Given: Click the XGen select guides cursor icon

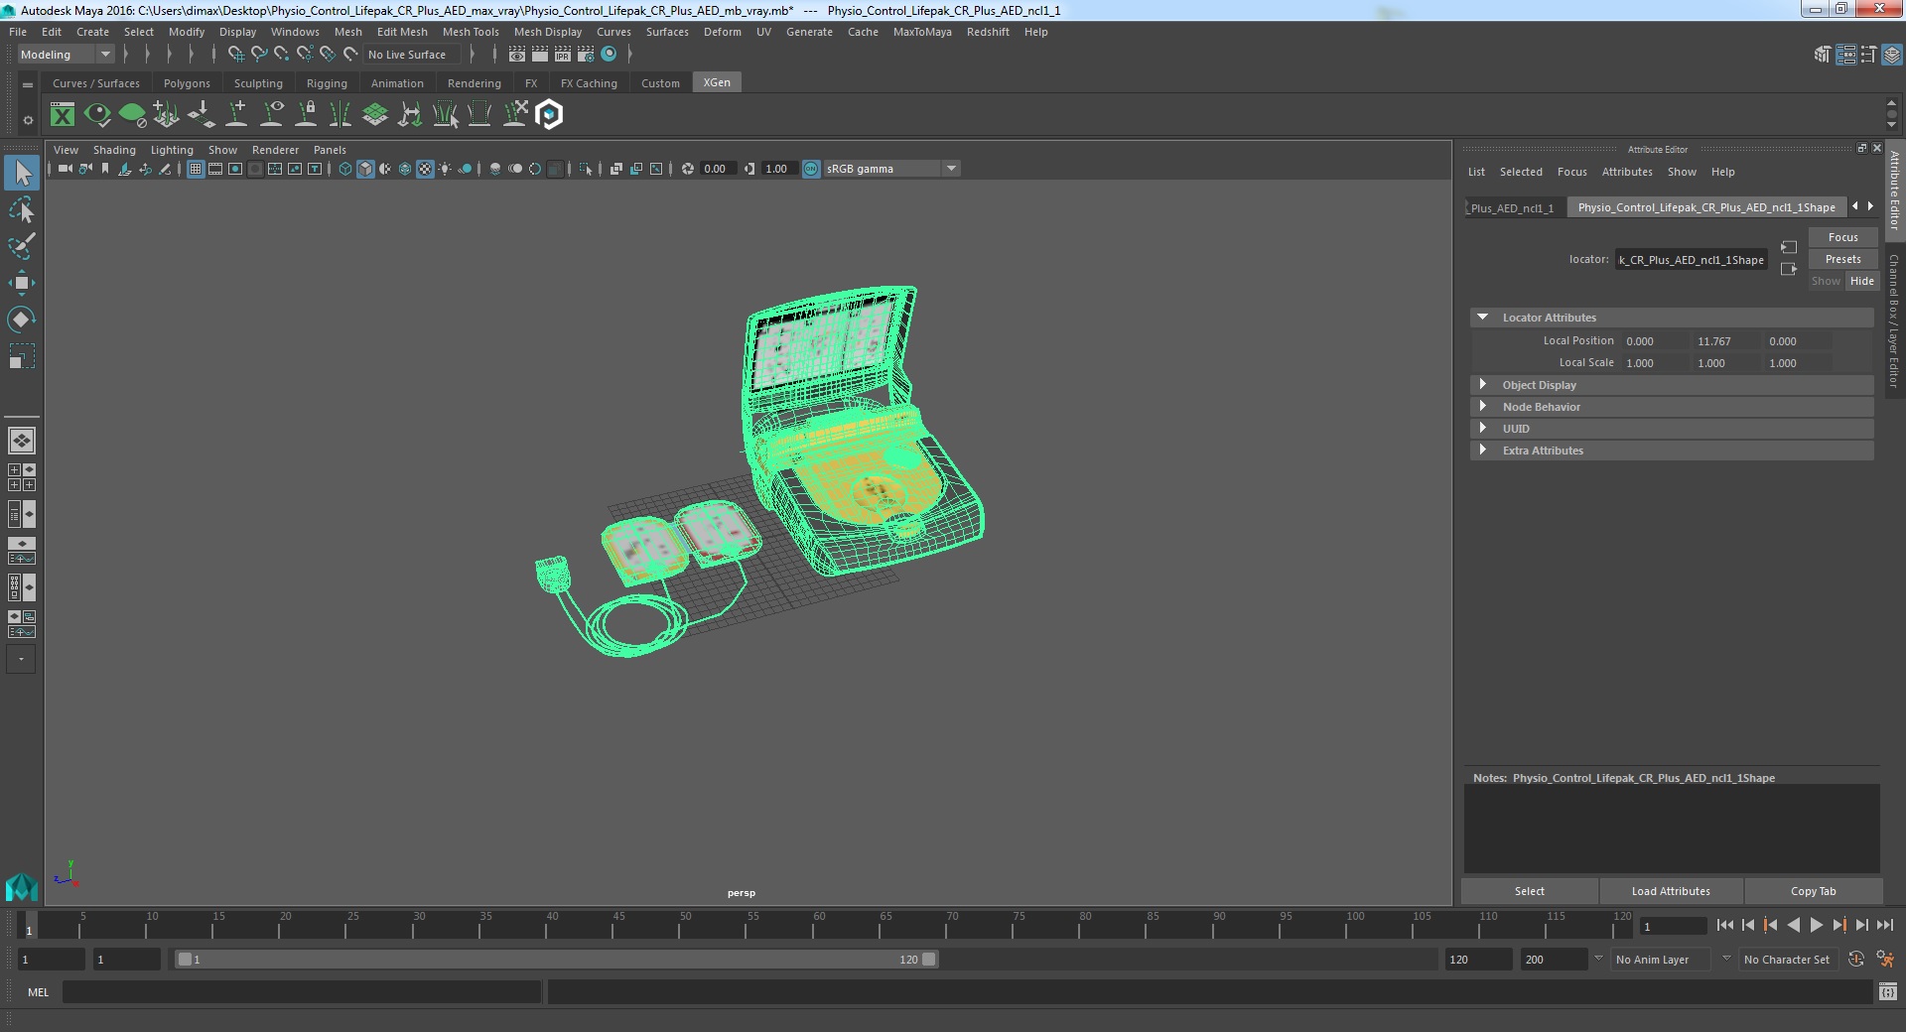Looking at the screenshot, I should (x=445, y=115).
